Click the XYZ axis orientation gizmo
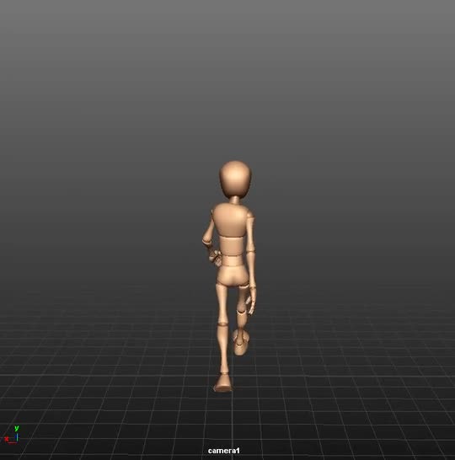 click(12, 435)
